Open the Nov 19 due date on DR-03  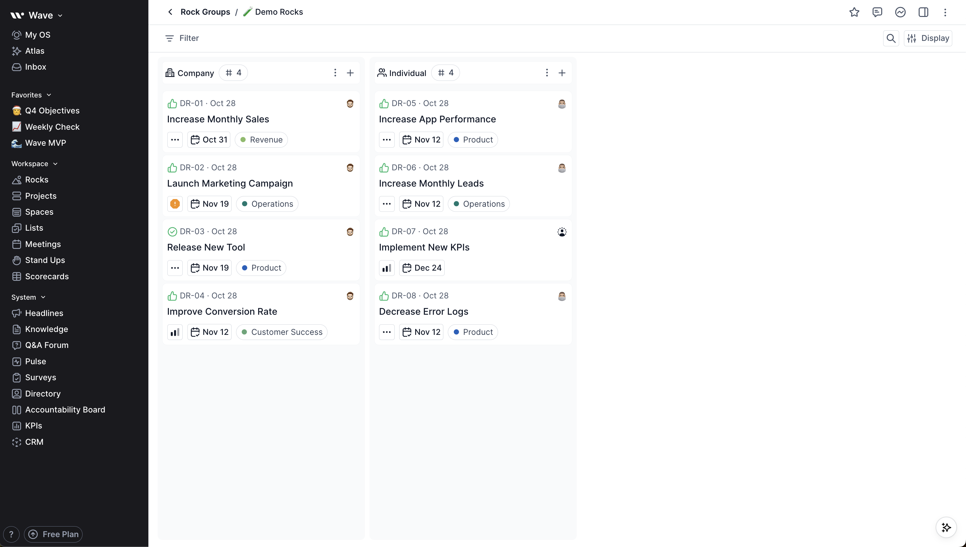[x=210, y=268]
